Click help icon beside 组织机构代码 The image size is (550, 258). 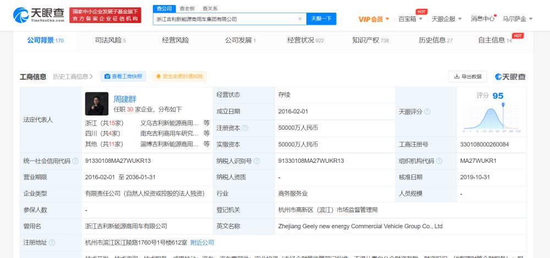[439, 161]
